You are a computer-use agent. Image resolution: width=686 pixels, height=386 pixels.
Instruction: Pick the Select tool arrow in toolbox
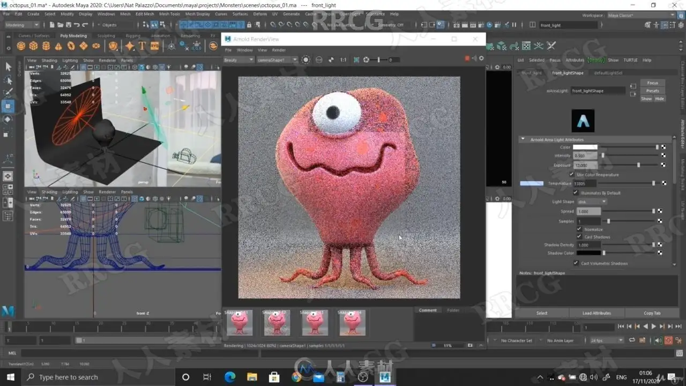click(8, 66)
